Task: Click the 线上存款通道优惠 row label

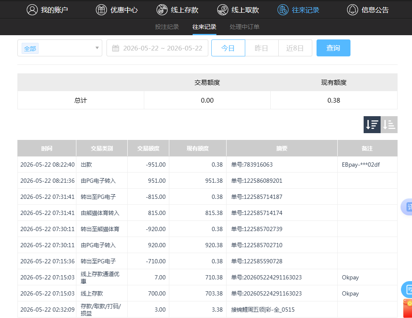Action: click(100, 277)
